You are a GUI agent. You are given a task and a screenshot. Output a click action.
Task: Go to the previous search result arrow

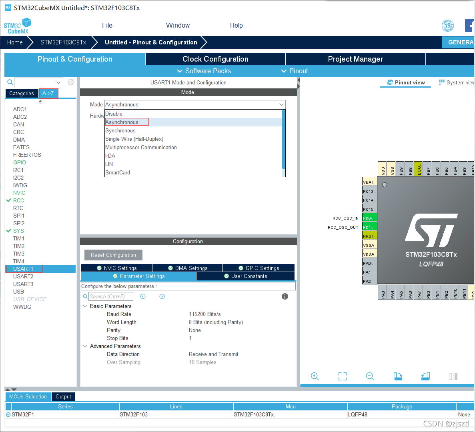point(143,296)
